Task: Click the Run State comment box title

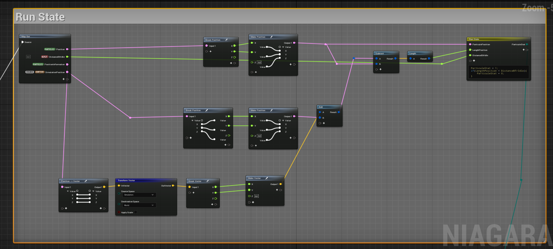Action: (x=40, y=17)
